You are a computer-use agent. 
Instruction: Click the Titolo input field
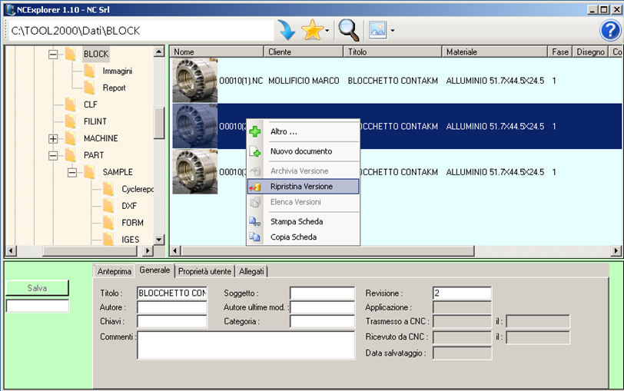[172, 293]
